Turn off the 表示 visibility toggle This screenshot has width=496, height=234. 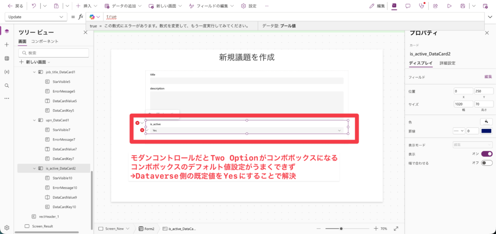click(486, 154)
